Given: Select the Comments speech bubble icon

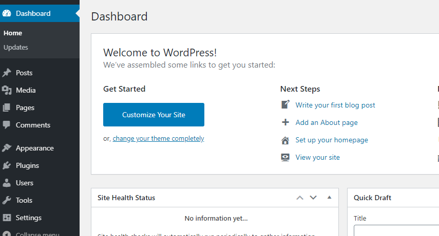Looking at the screenshot, I should coord(7,125).
